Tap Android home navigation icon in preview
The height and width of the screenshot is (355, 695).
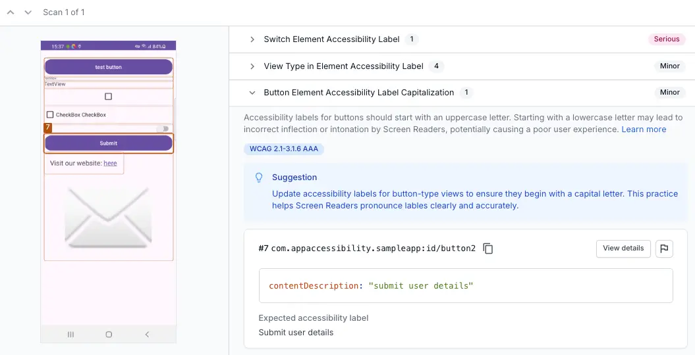[x=109, y=335]
